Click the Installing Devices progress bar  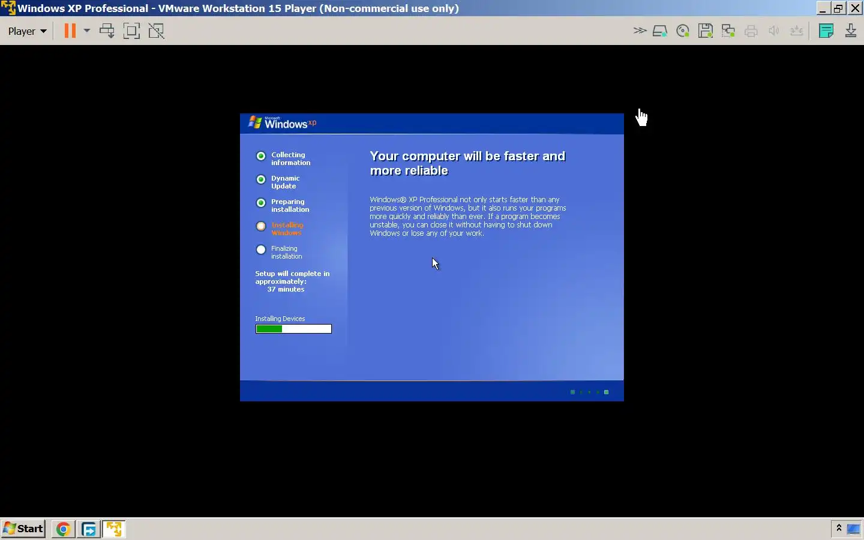point(293,329)
